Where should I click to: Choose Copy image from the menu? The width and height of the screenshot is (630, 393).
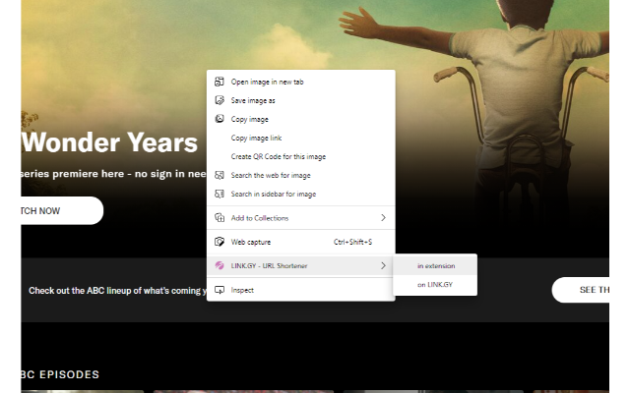(x=301, y=119)
